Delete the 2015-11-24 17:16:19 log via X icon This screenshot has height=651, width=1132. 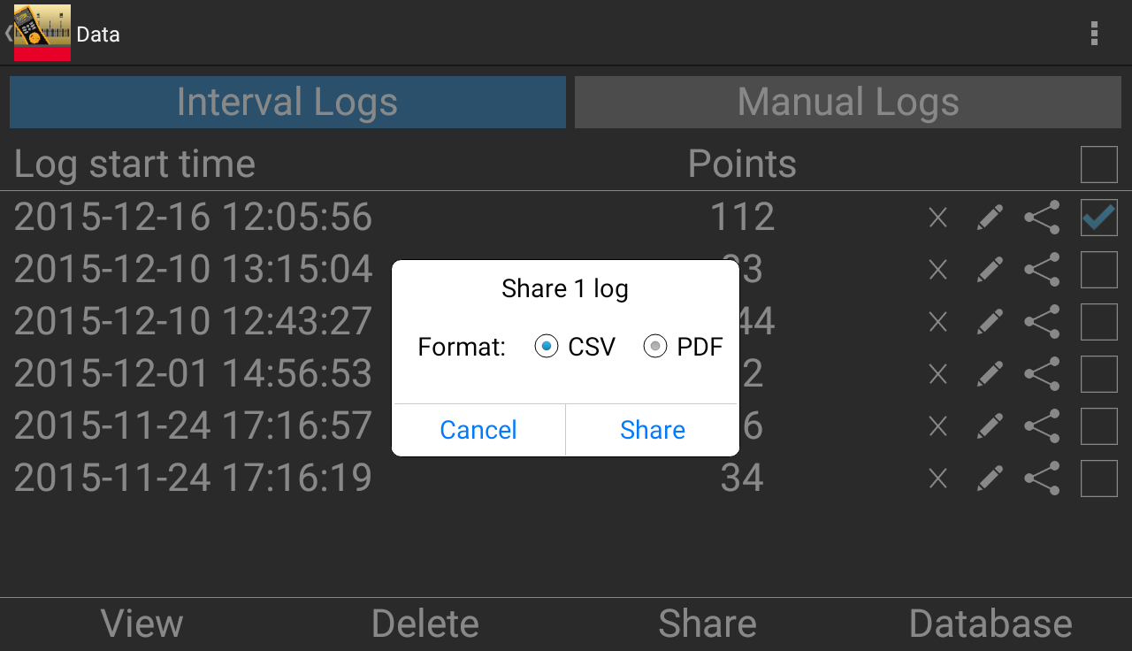pos(938,479)
